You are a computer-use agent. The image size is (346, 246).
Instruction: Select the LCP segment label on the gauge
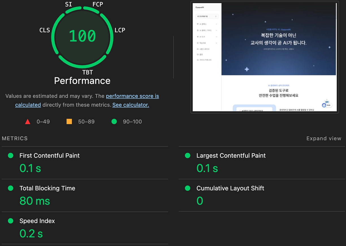(x=120, y=30)
